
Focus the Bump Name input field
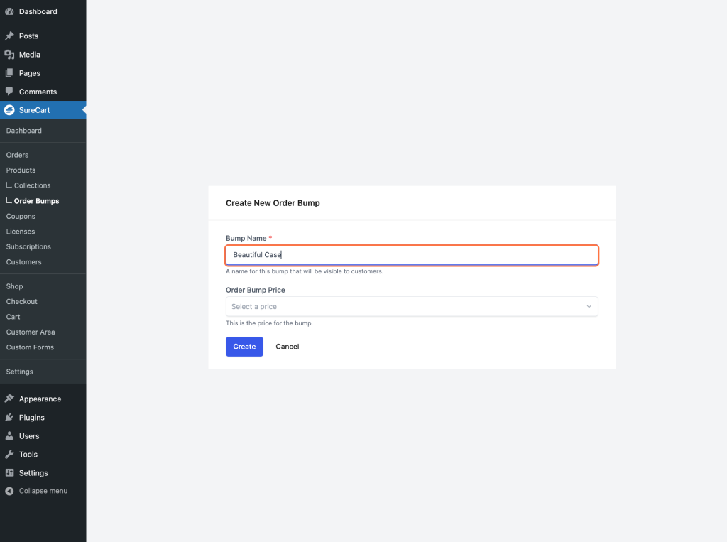pyautogui.click(x=411, y=255)
